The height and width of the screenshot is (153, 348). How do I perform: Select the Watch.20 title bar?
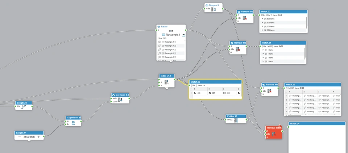pyautogui.click(x=215, y=82)
